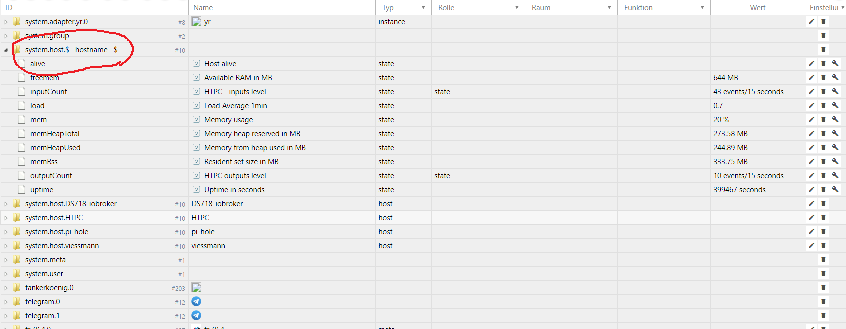The height and width of the screenshot is (329, 846).
Task: Edit system.adapter.yr.0 with its pencil icon
Action: coord(811,22)
